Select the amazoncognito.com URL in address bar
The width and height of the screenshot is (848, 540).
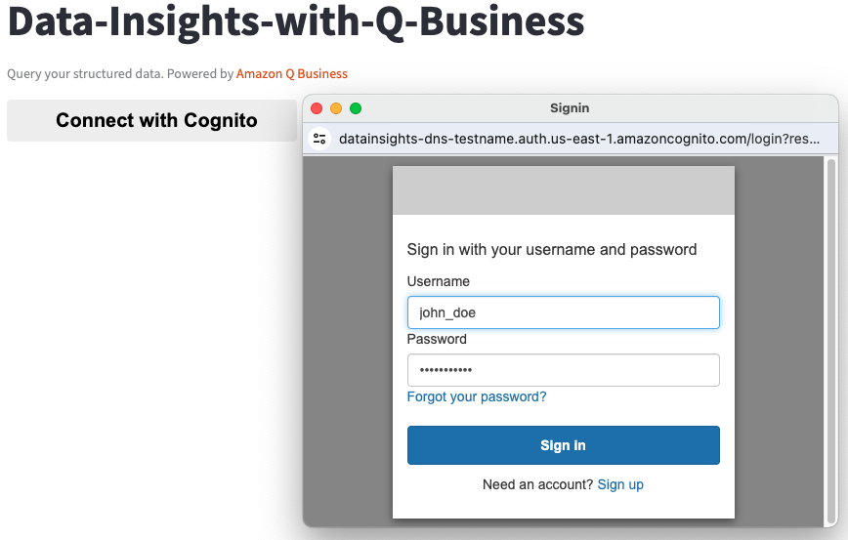[x=578, y=139]
